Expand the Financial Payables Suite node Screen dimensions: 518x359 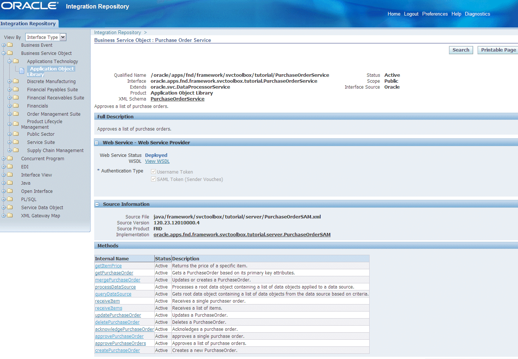[x=10, y=90]
